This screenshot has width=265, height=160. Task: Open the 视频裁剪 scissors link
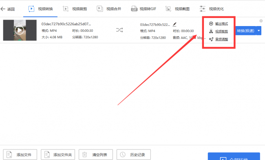pyautogui.click(x=221, y=31)
